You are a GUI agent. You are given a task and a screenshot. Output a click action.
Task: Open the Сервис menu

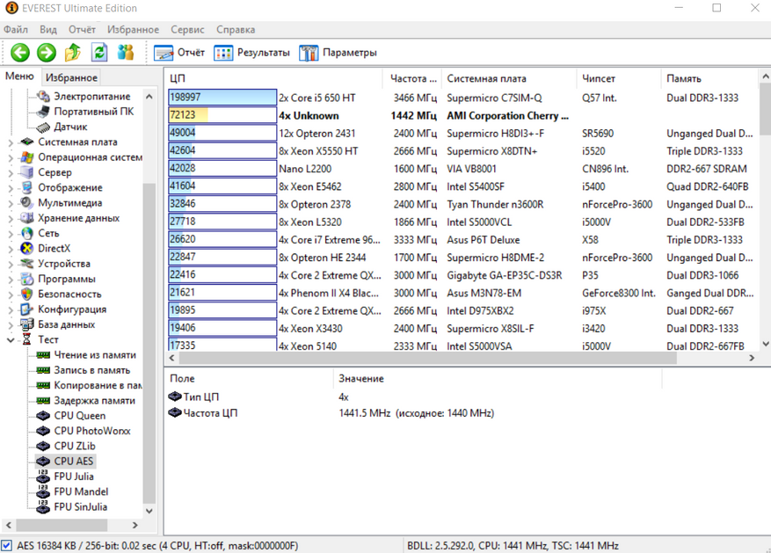pos(187,29)
